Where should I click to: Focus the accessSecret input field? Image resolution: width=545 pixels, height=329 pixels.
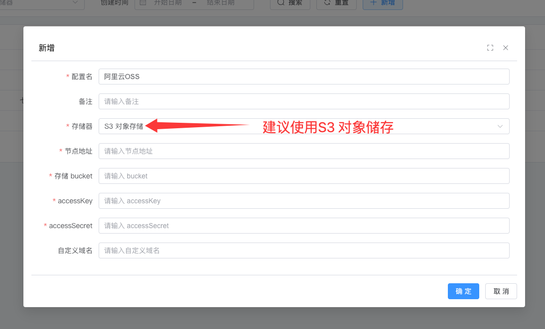(304, 226)
